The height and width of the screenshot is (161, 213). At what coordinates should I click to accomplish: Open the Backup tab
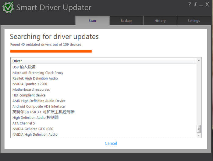[x=126, y=20]
